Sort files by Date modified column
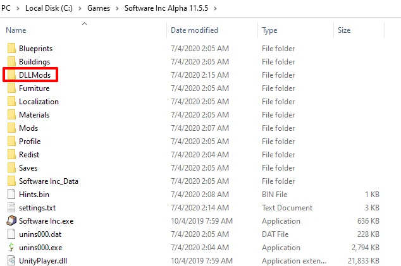Image resolution: width=401 pixels, height=266 pixels. click(194, 30)
